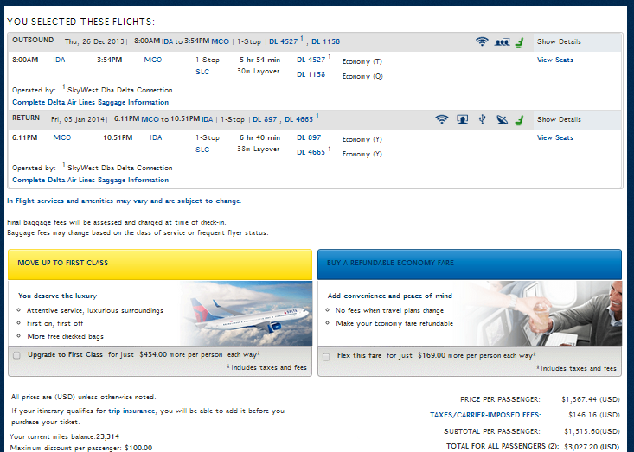The height and width of the screenshot is (452, 634).
Task: Click the satellite TV dish icon on return flight
Action: pos(502,120)
